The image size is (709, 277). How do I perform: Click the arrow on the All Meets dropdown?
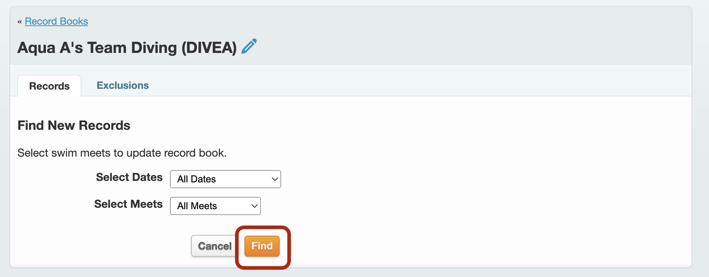pos(254,206)
